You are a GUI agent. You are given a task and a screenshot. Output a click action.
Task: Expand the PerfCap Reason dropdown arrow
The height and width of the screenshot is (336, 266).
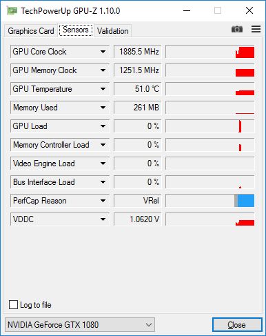click(103, 201)
